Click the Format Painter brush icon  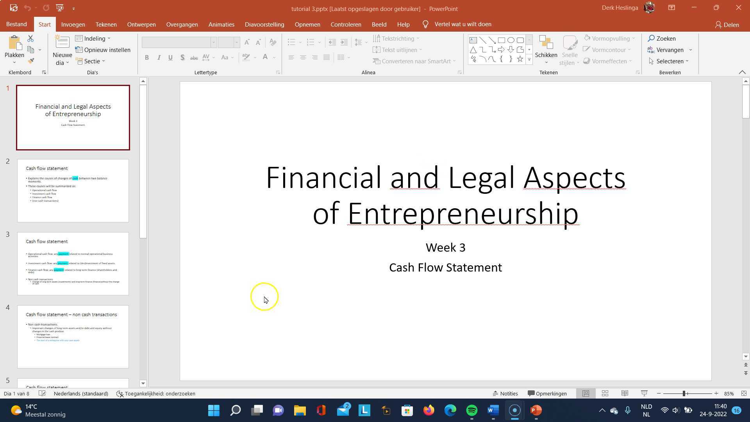[31, 61]
